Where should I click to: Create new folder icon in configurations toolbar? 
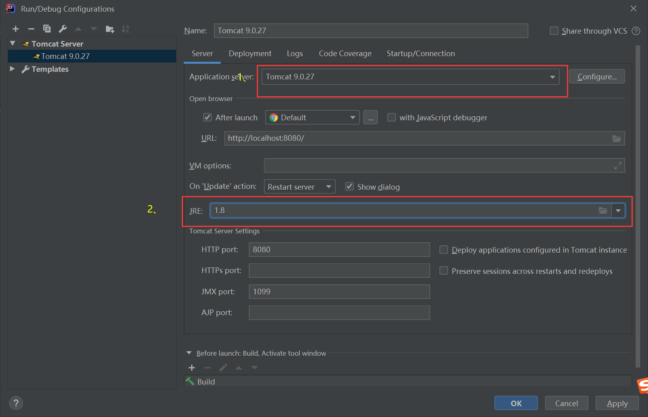[110, 29]
